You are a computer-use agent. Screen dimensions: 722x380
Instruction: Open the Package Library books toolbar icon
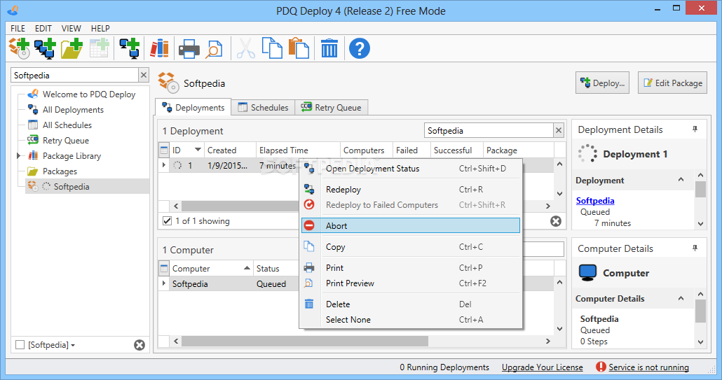pos(159,48)
